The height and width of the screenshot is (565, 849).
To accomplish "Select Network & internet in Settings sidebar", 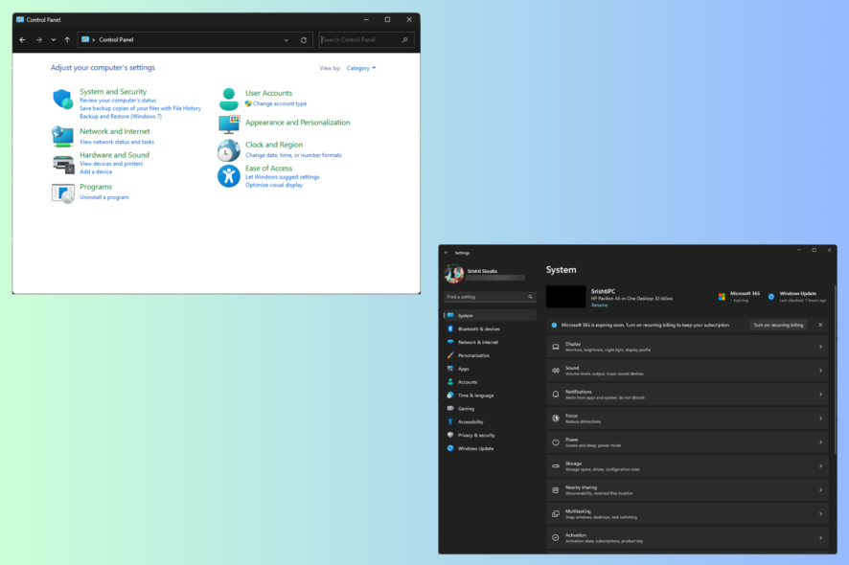I will tap(490, 342).
